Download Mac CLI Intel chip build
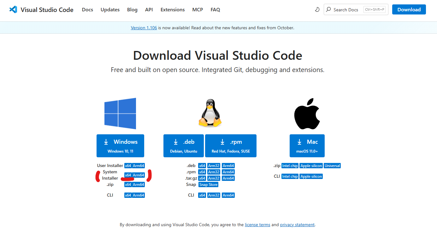Image resolution: width=437 pixels, height=240 pixels. point(290,176)
